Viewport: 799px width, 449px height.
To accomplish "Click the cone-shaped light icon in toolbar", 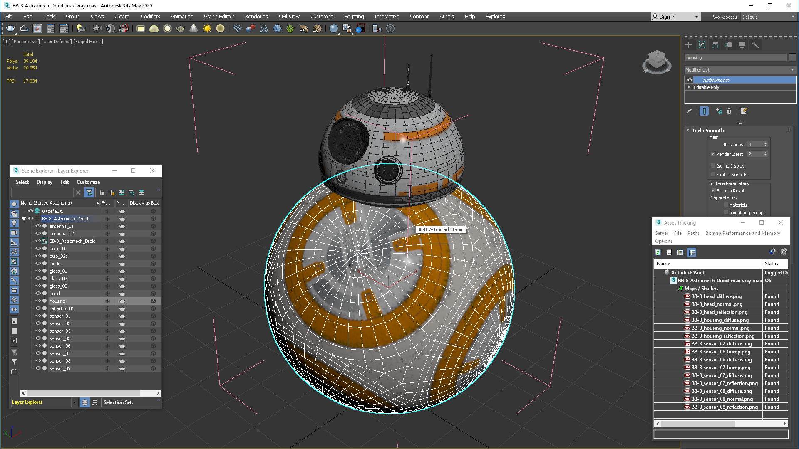I will click(x=194, y=28).
